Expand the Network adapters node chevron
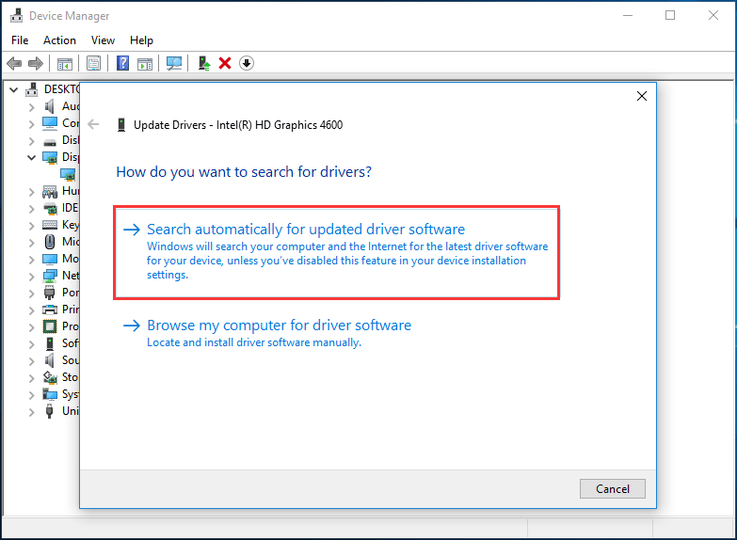 point(31,277)
